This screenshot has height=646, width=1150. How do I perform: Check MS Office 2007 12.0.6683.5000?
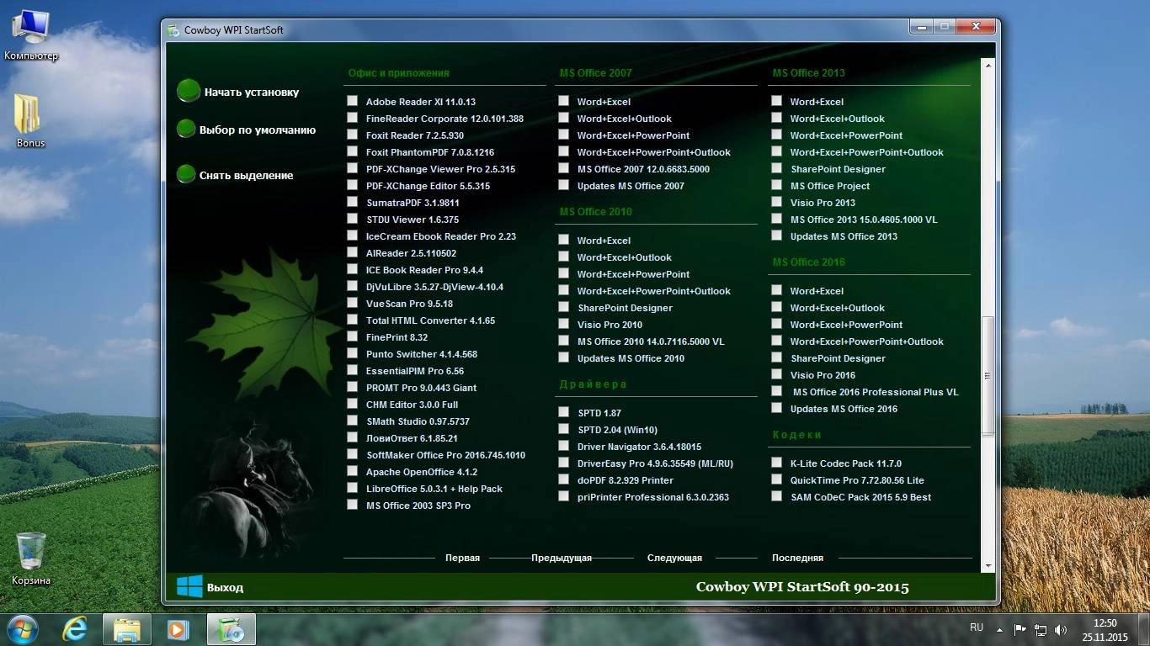(563, 168)
